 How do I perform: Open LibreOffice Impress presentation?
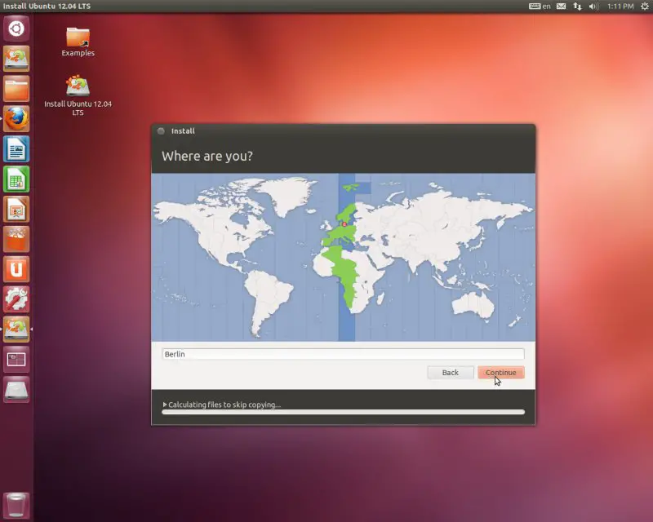pos(16,209)
